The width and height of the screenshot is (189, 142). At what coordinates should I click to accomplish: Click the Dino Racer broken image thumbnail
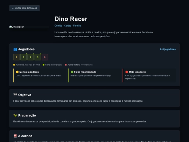pyautogui.click(x=29, y=27)
